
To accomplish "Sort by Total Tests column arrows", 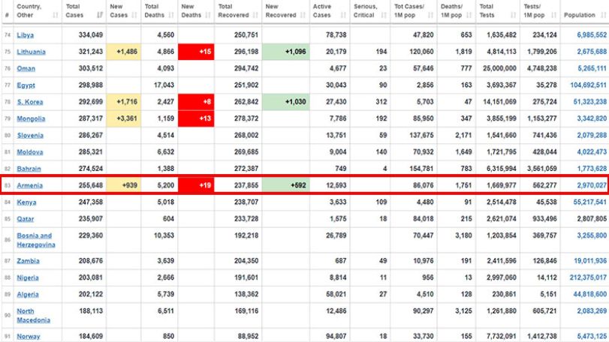I will (513, 15).
